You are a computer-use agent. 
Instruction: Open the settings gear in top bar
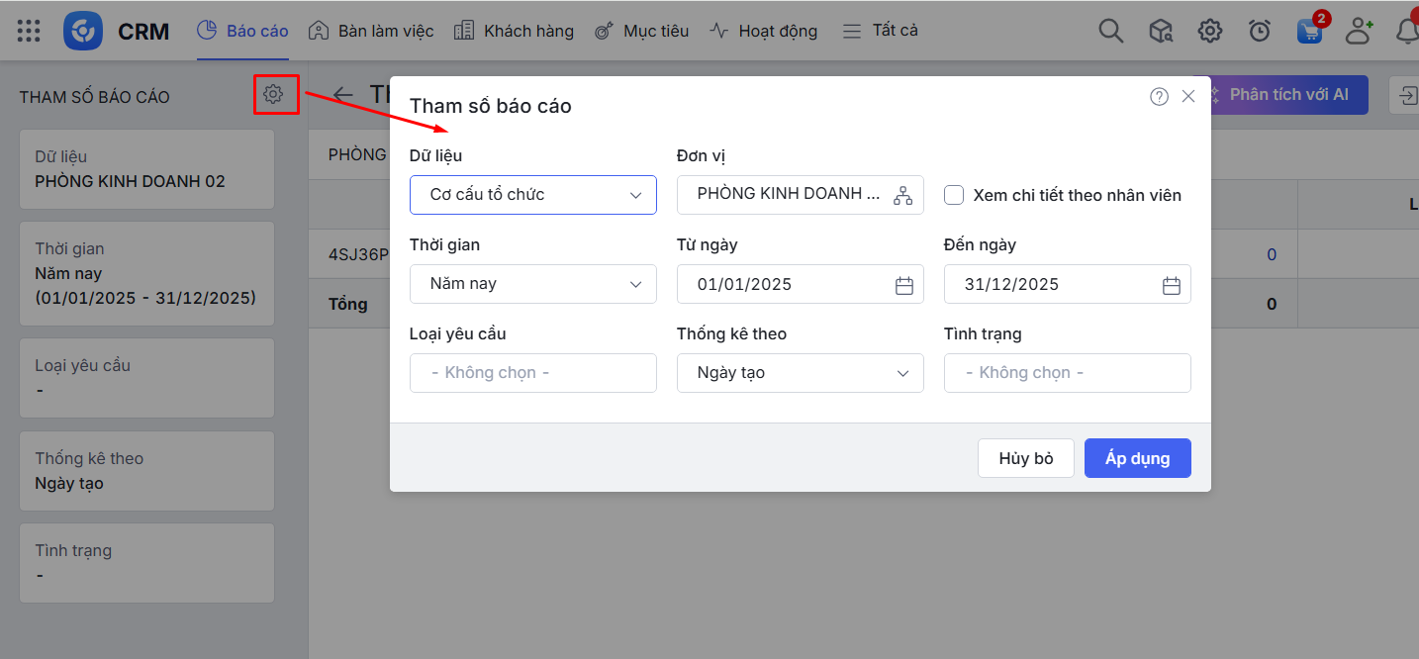coord(1209,31)
